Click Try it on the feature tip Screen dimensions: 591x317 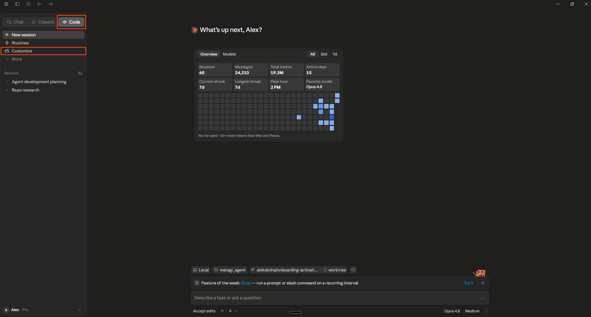point(468,283)
